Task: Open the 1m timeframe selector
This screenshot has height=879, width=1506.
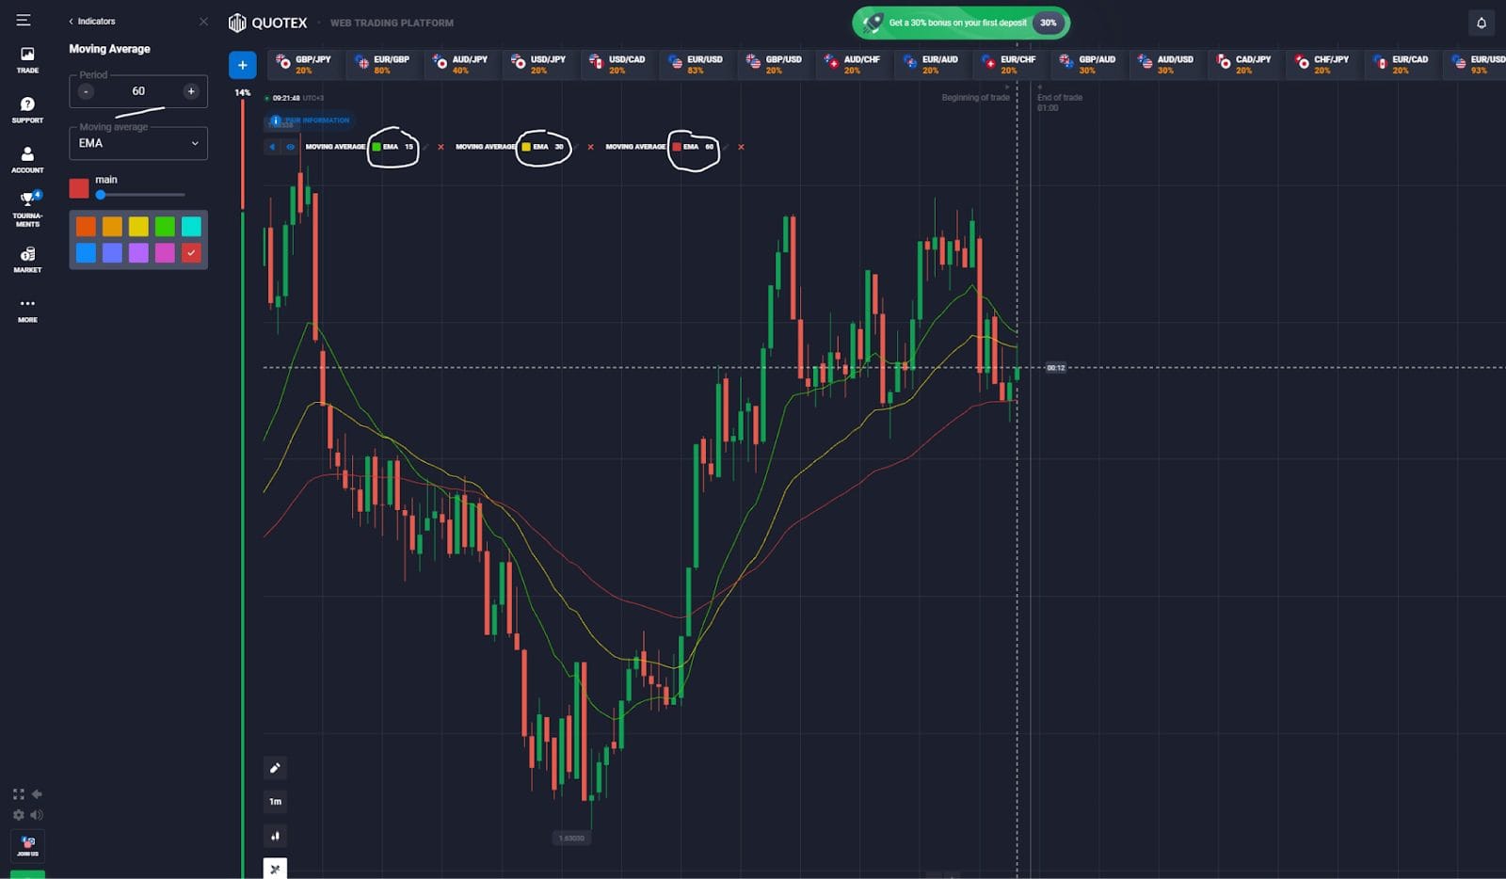Action: click(275, 802)
